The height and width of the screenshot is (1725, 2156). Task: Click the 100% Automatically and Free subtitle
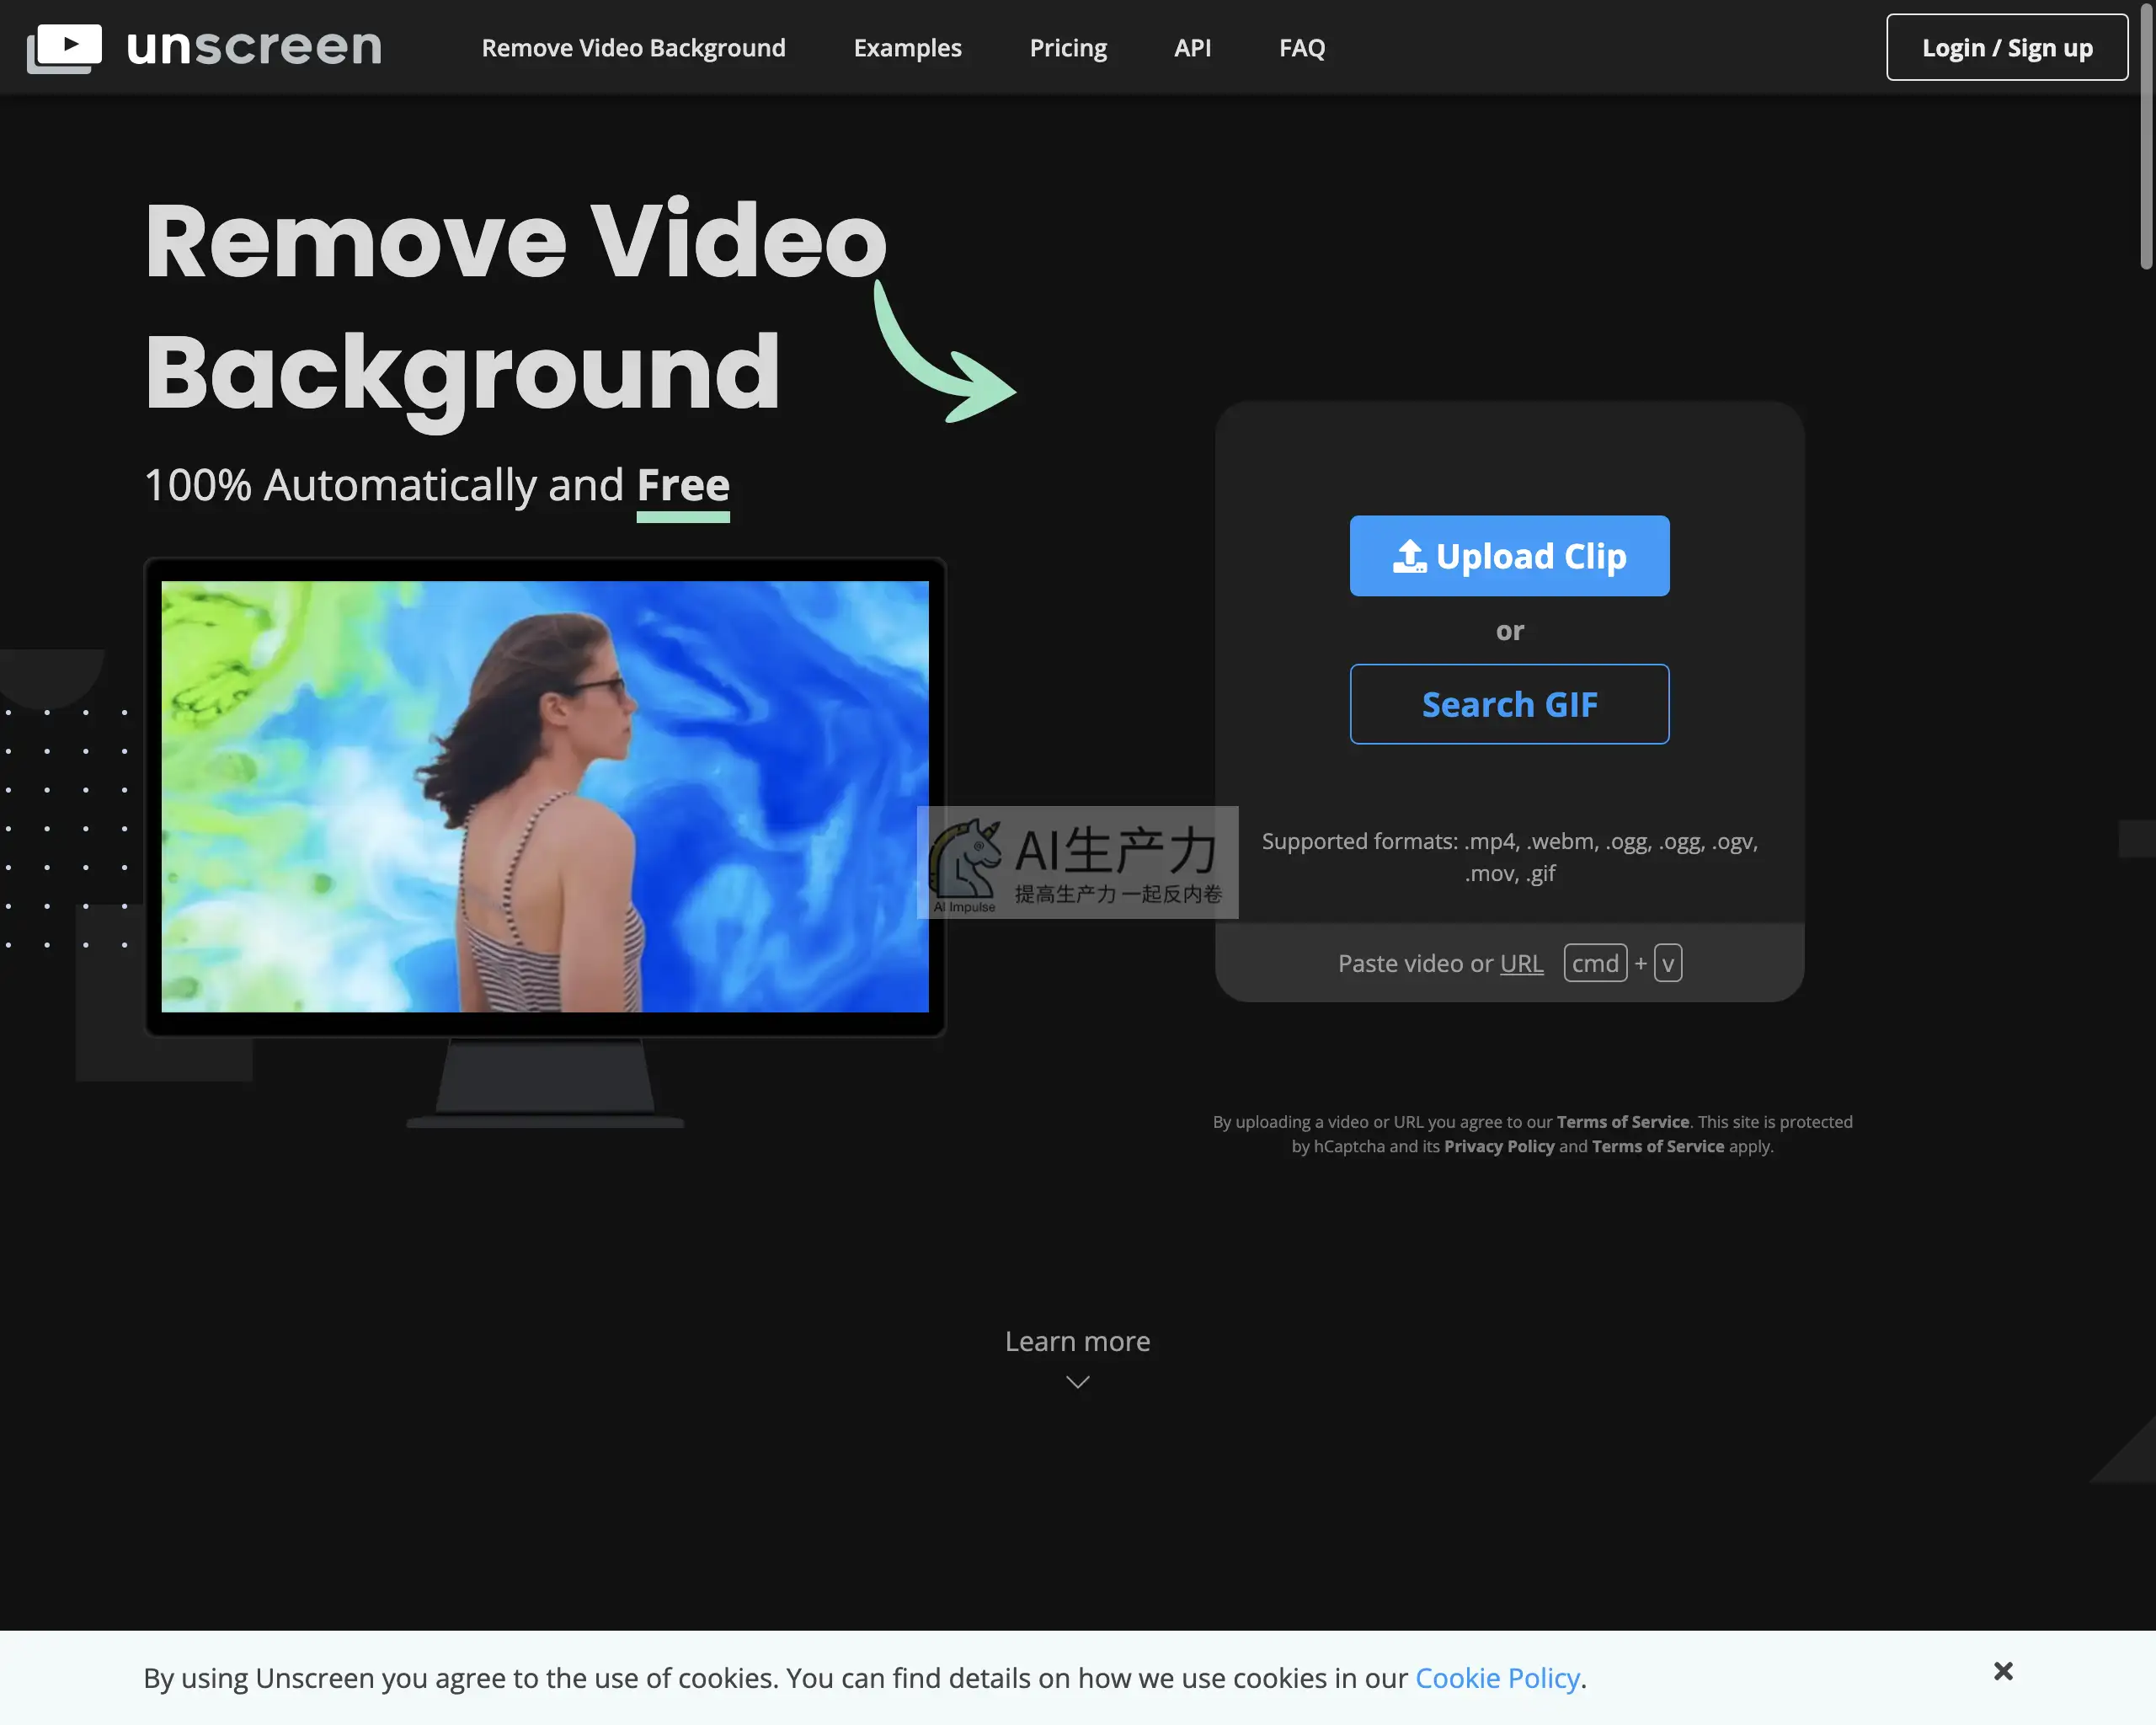(437, 485)
